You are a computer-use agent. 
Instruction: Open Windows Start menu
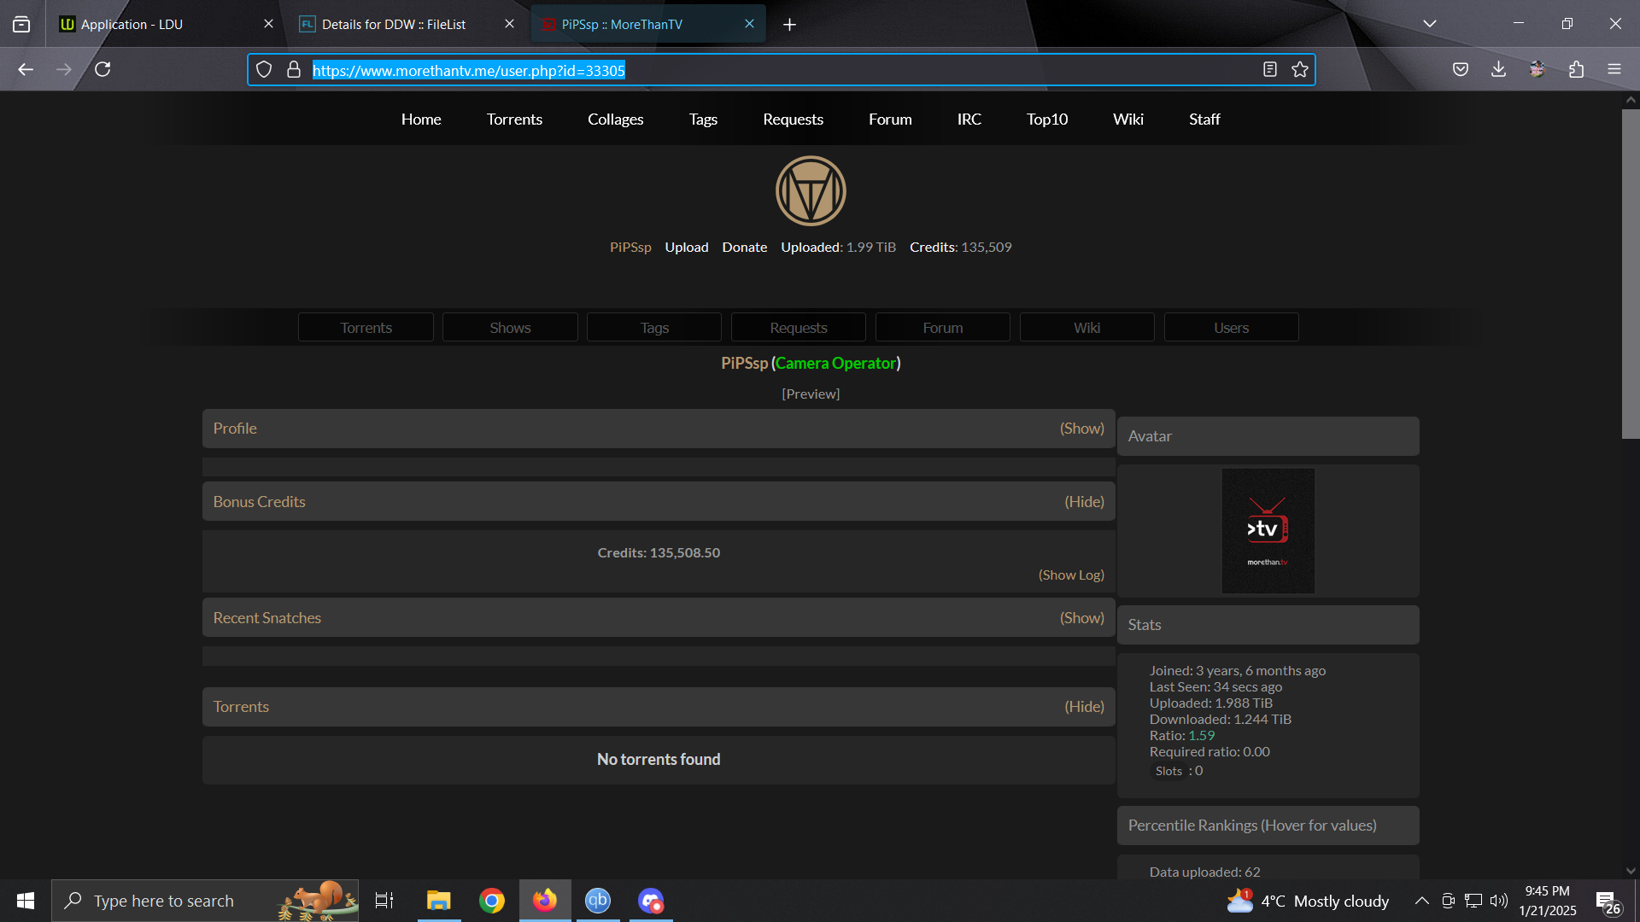[26, 901]
